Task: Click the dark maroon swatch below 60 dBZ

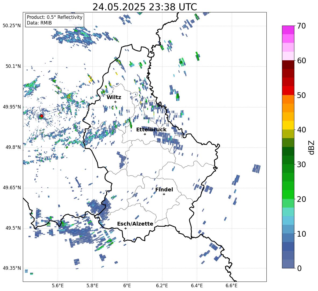Action: [x=288, y=65]
